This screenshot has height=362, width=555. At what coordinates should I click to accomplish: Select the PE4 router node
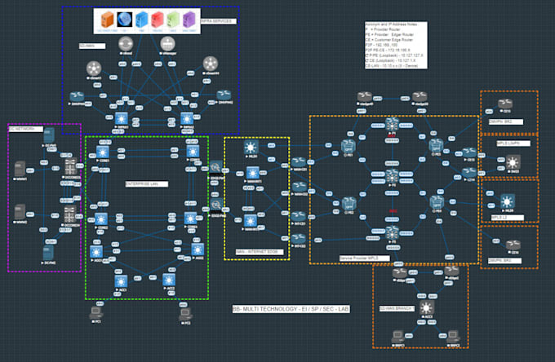[x=437, y=202]
